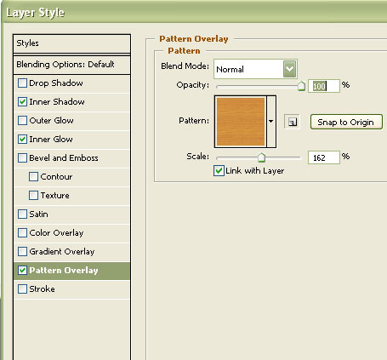This screenshot has width=387, height=360.
Task: Enable the Outer Glow checkbox
Action: click(22, 121)
